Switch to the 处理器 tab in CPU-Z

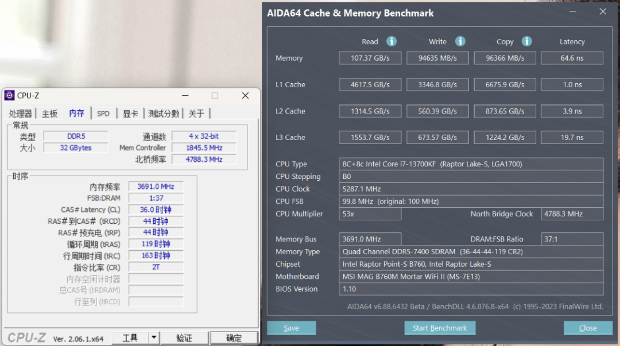[x=20, y=114]
